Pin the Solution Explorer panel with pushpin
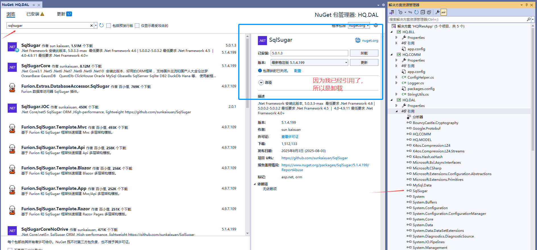The width and height of the screenshot is (537, 250). (x=526, y=5)
